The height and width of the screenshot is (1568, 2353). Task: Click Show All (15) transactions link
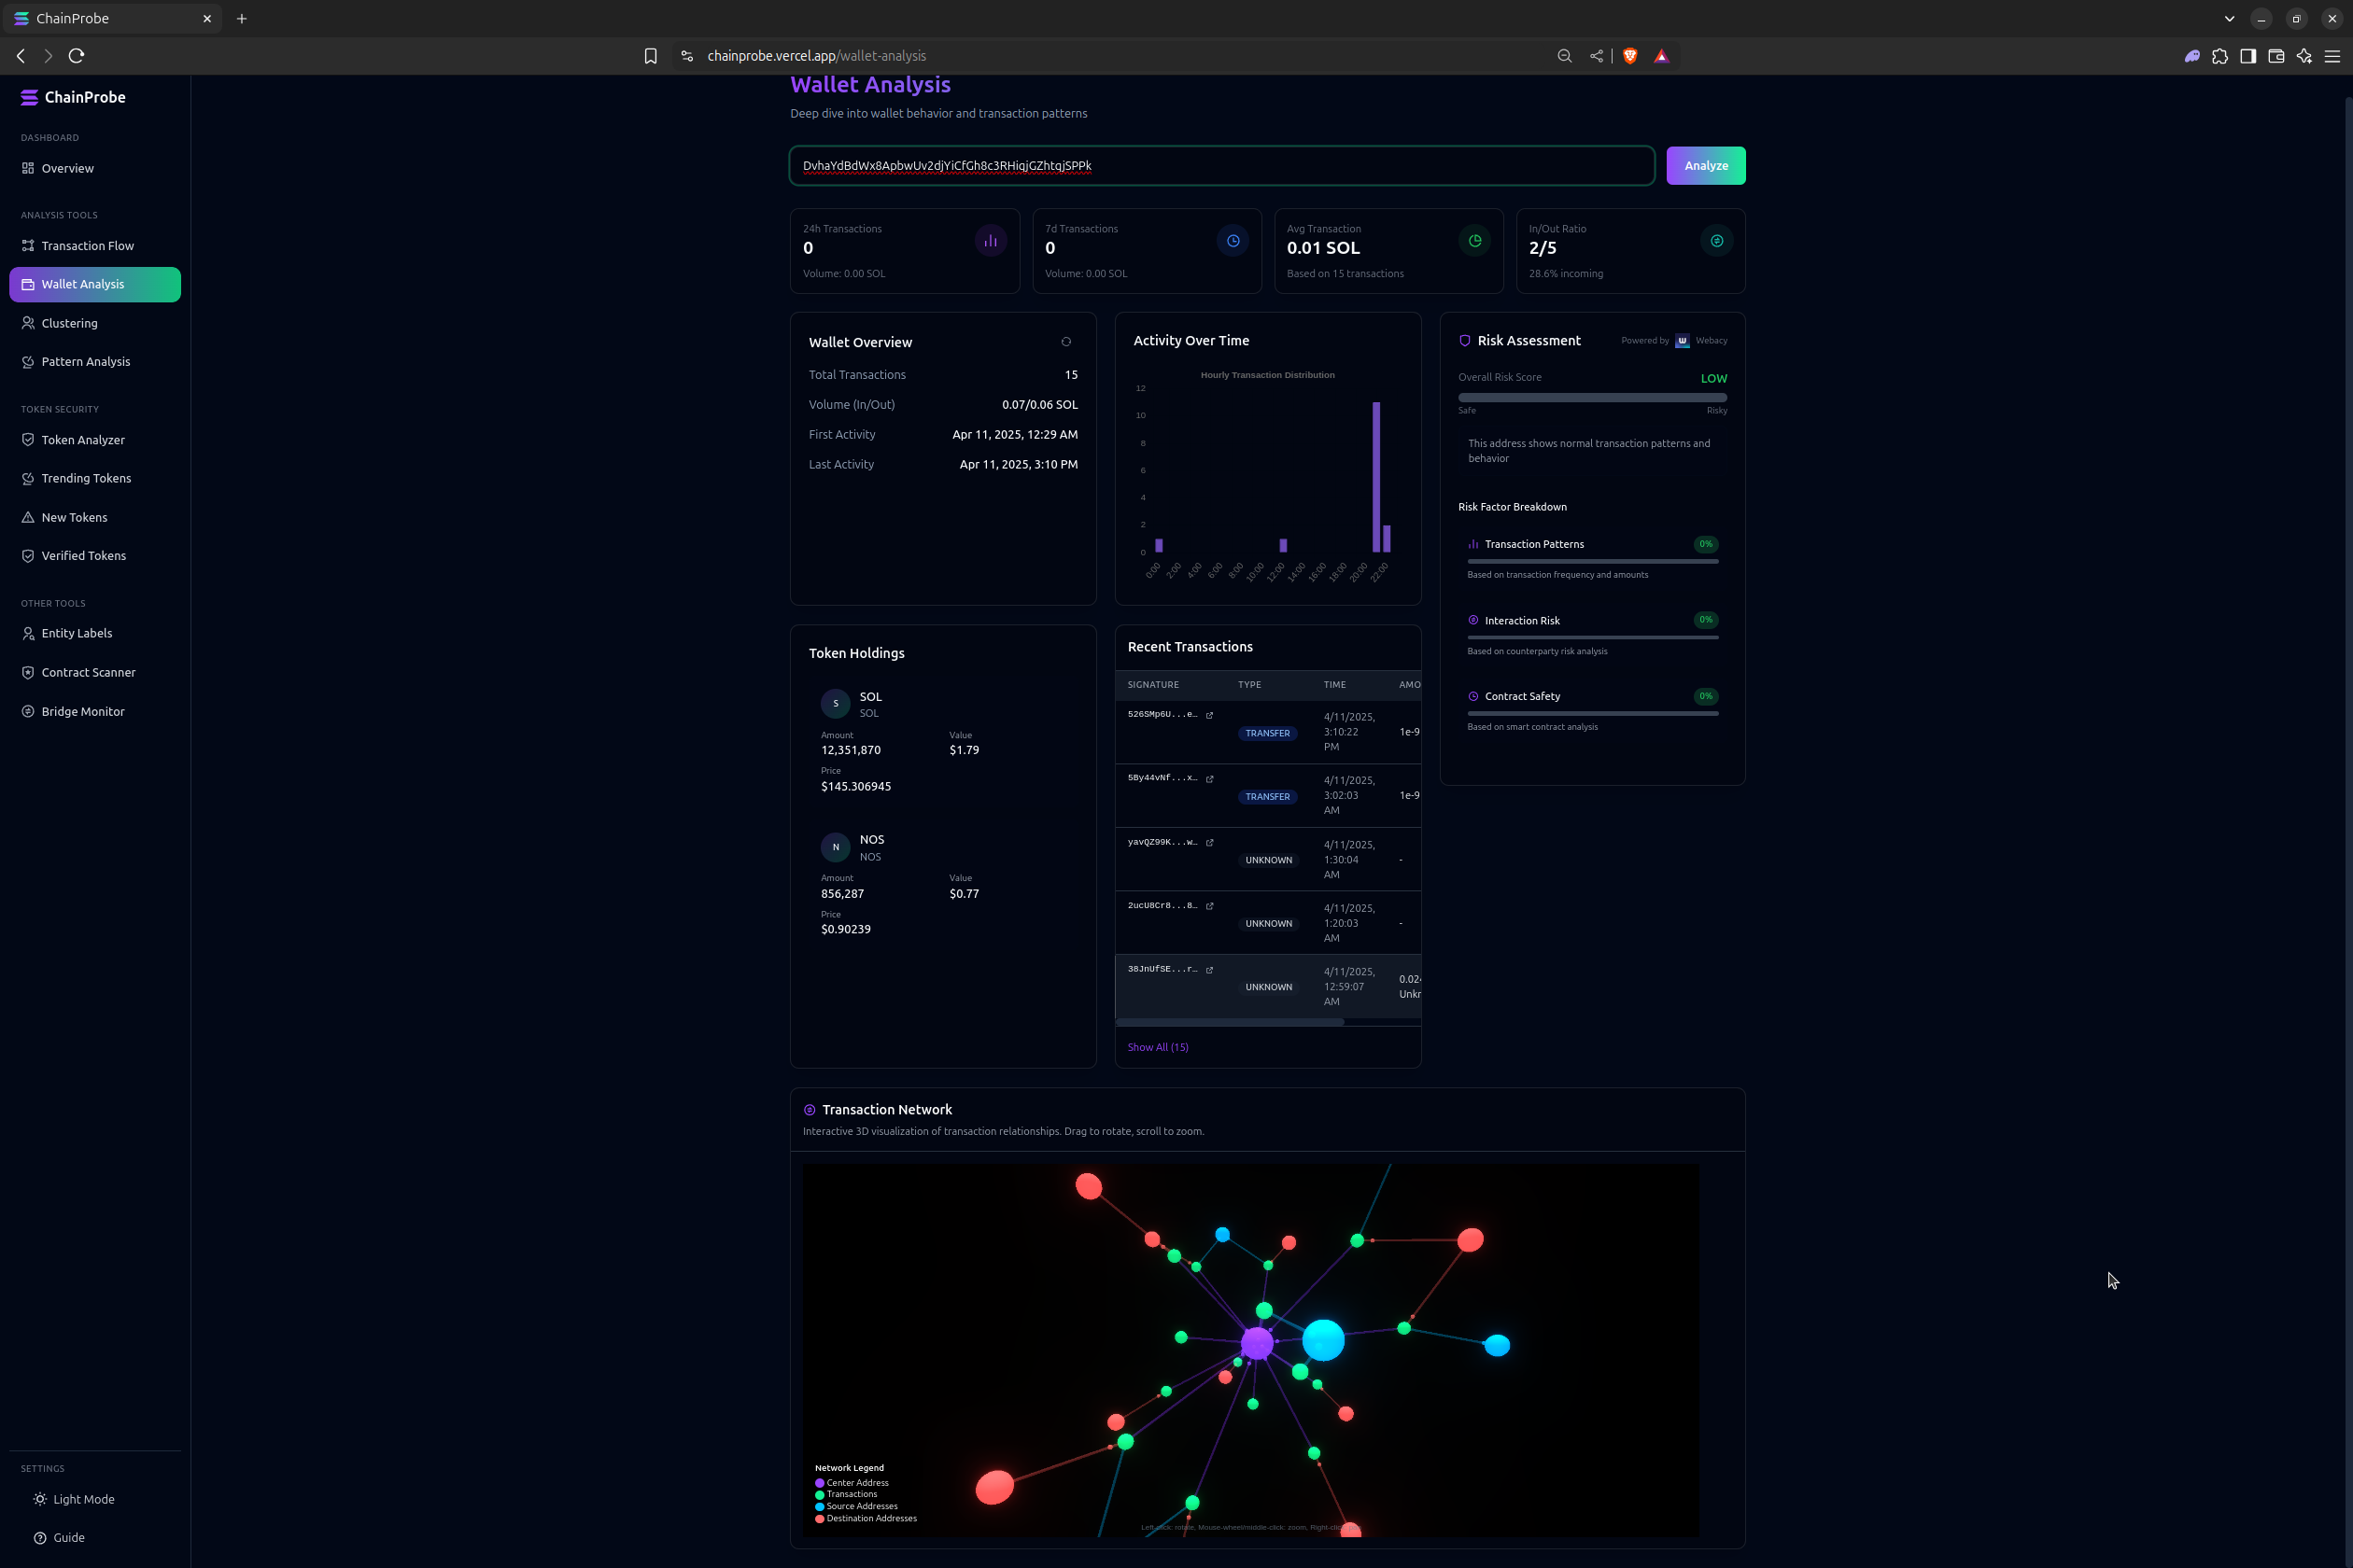click(x=1158, y=1047)
